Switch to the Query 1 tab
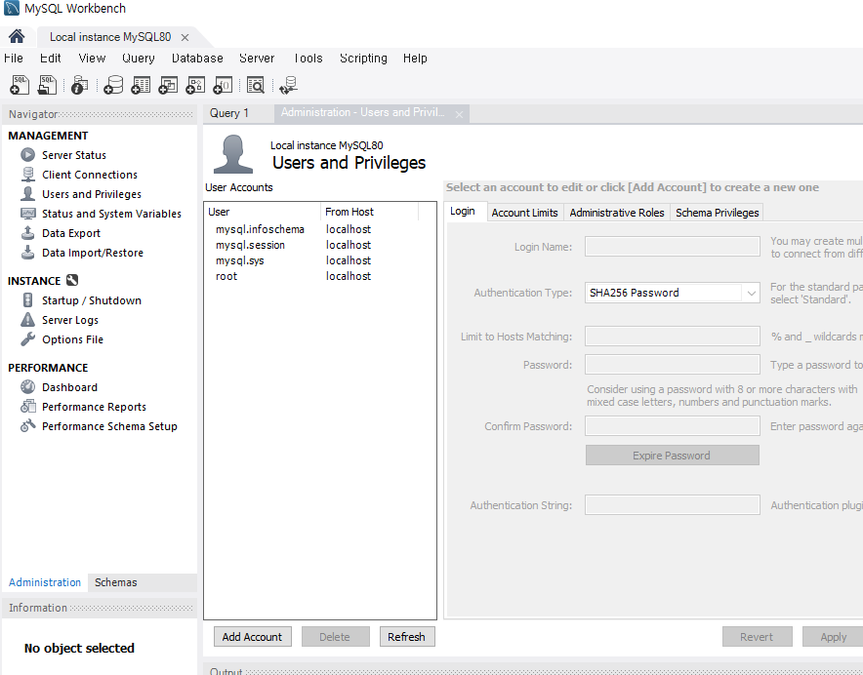The height and width of the screenshot is (675, 863). [x=229, y=113]
